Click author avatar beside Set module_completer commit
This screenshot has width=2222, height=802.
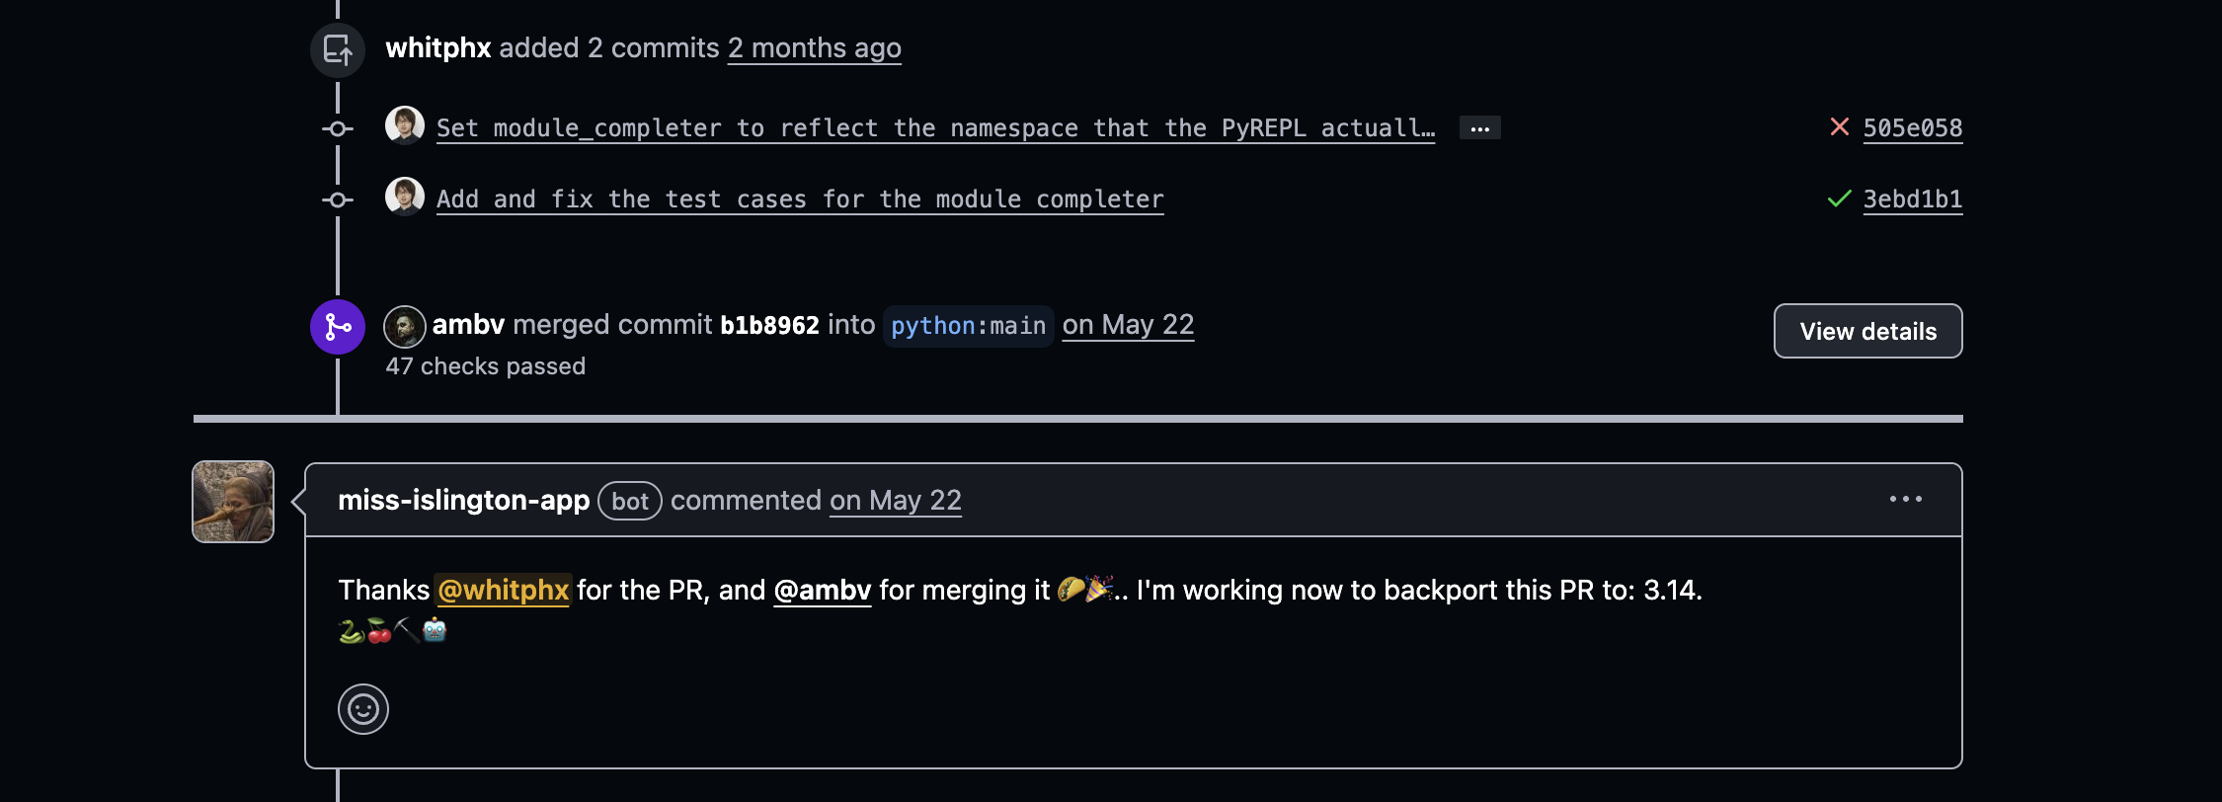coord(405,126)
